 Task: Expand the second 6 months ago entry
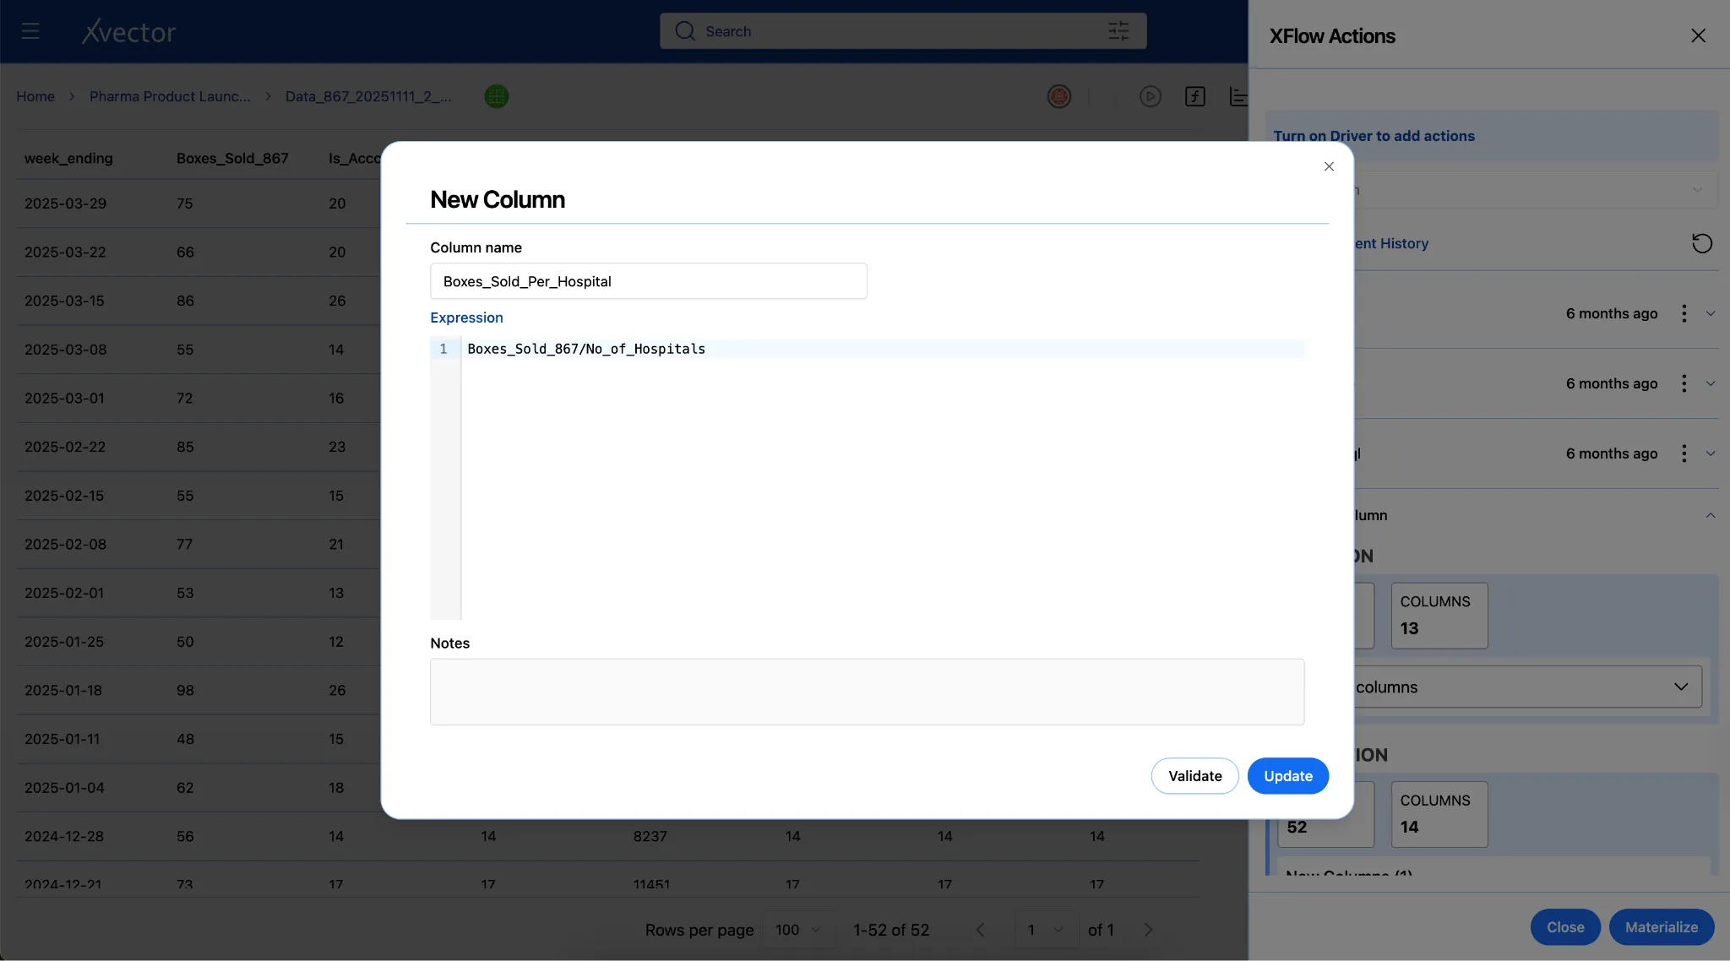[1711, 383]
